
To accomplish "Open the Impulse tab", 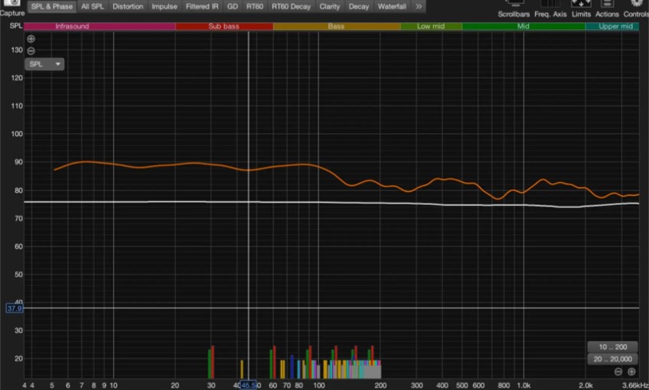I will 165,7.
